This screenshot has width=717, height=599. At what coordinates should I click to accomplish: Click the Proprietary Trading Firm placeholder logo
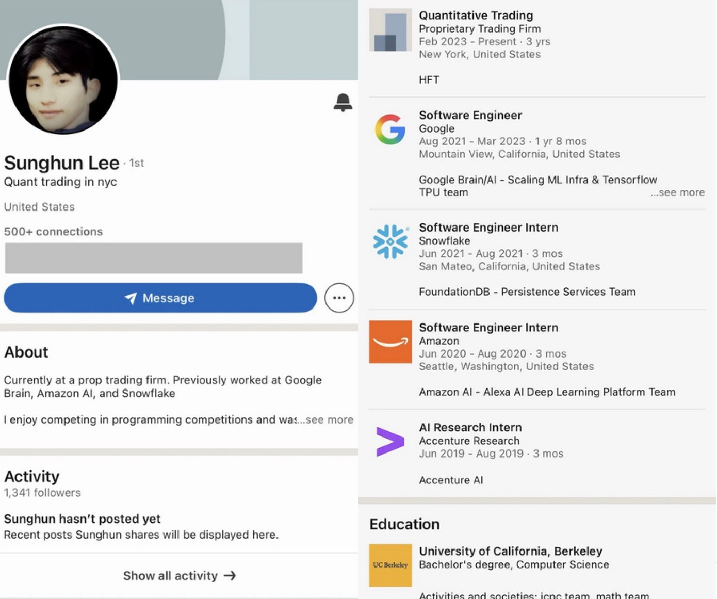[390, 30]
